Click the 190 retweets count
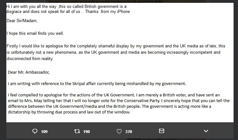 point(87,131)
